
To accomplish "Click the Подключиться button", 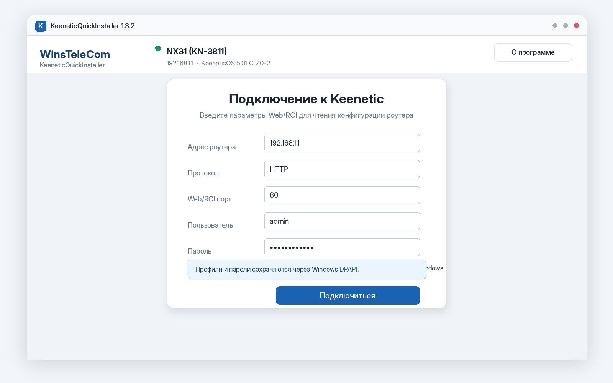I will [348, 296].
